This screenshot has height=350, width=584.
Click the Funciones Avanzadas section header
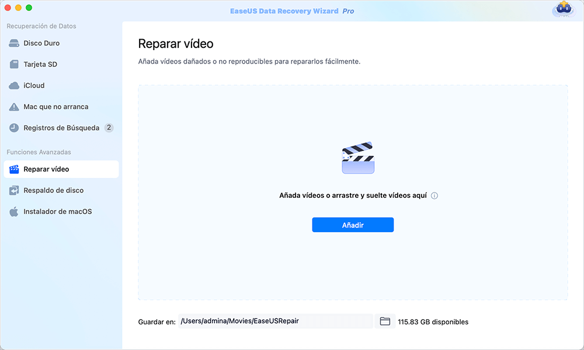[39, 152]
